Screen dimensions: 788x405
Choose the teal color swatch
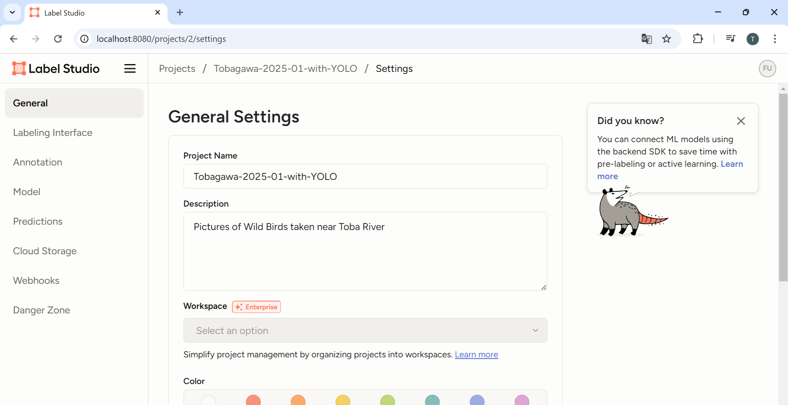click(x=432, y=400)
